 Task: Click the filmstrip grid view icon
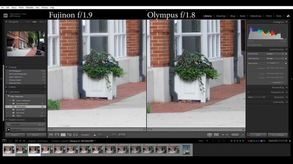[x=16, y=141]
